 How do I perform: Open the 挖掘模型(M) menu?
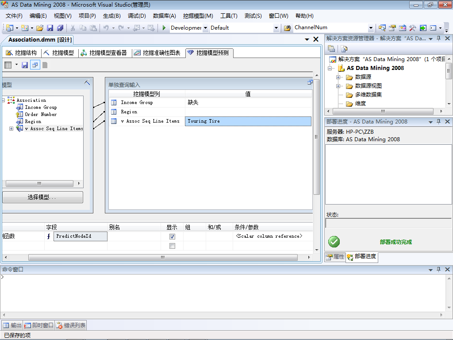[x=198, y=16]
